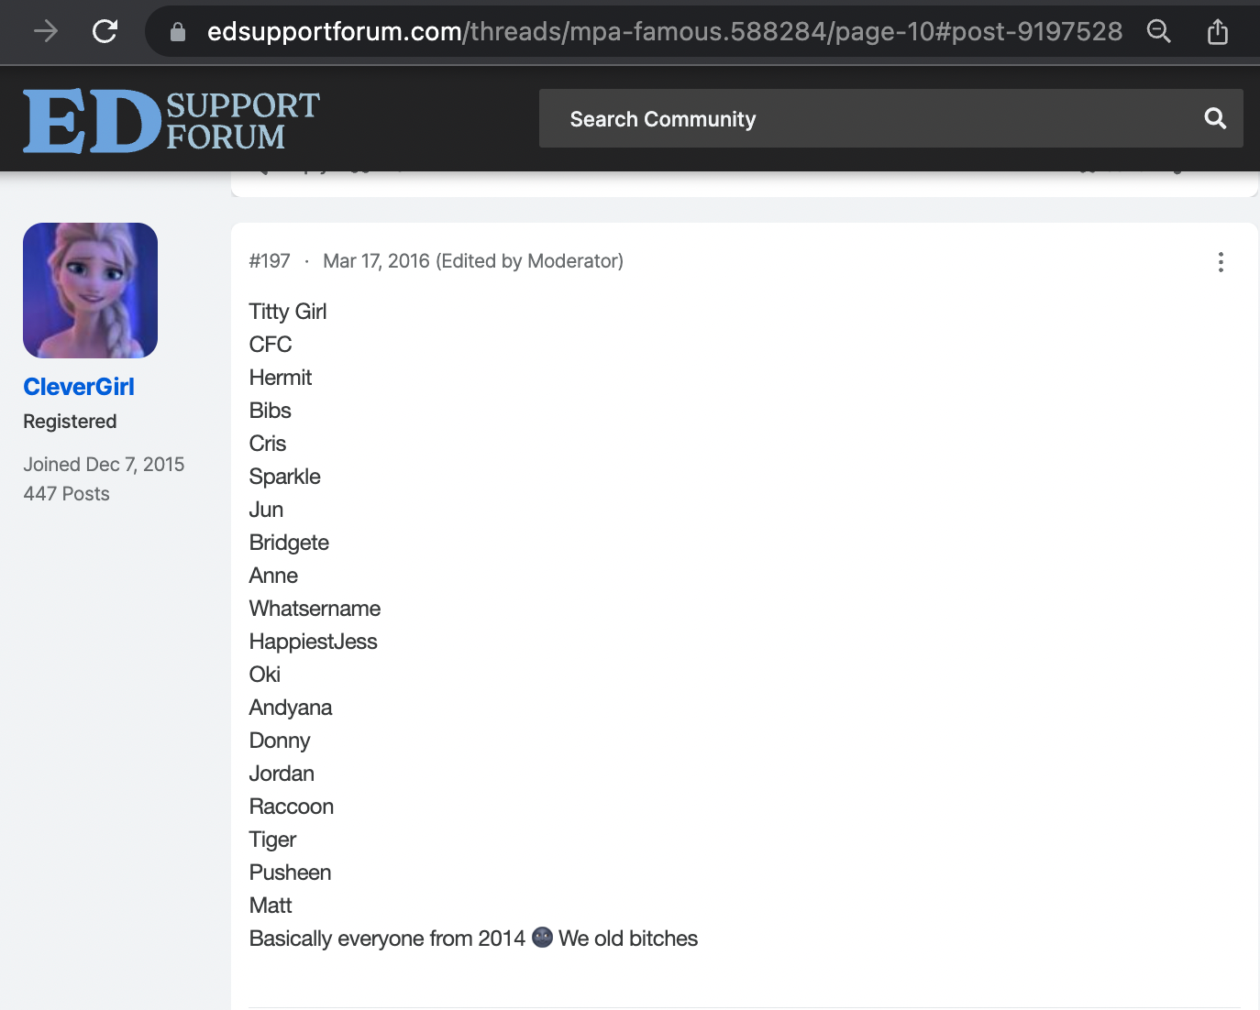The width and height of the screenshot is (1260, 1010).
Task: Focus the Search Community field
Action: 891,118
